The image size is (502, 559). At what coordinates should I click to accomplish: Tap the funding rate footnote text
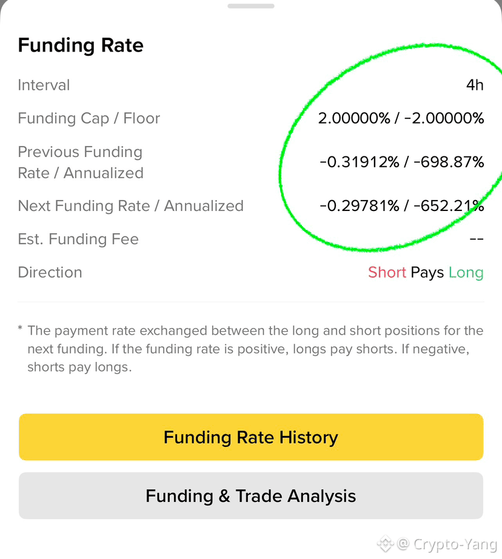tap(251, 349)
